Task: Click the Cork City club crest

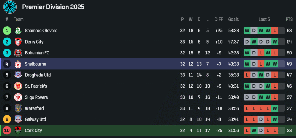Action: click(18, 131)
